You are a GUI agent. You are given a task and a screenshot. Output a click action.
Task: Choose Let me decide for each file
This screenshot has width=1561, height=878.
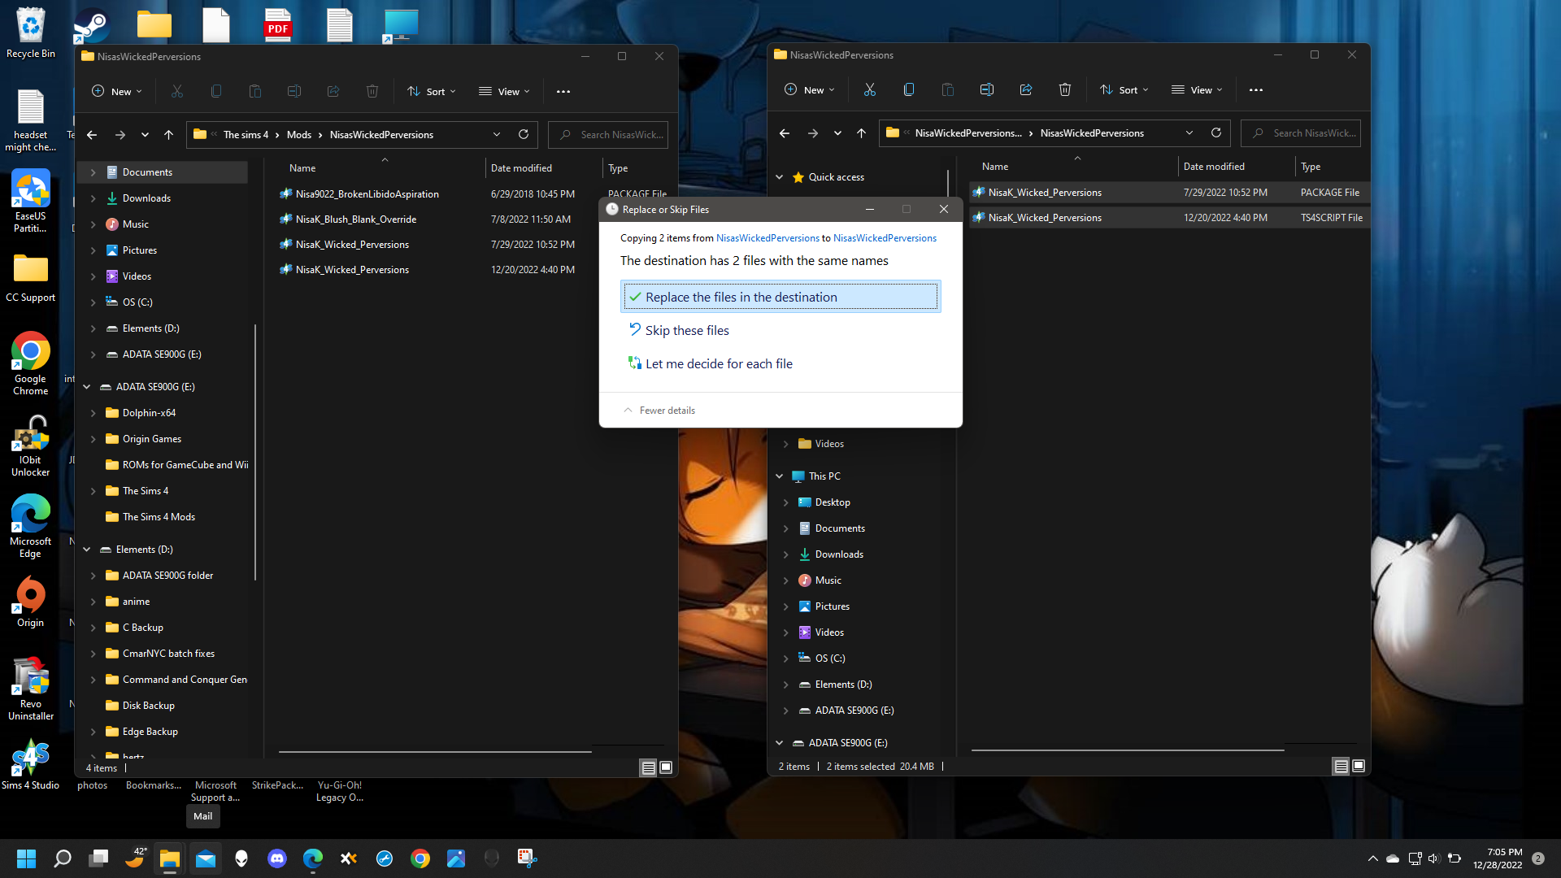pos(780,363)
